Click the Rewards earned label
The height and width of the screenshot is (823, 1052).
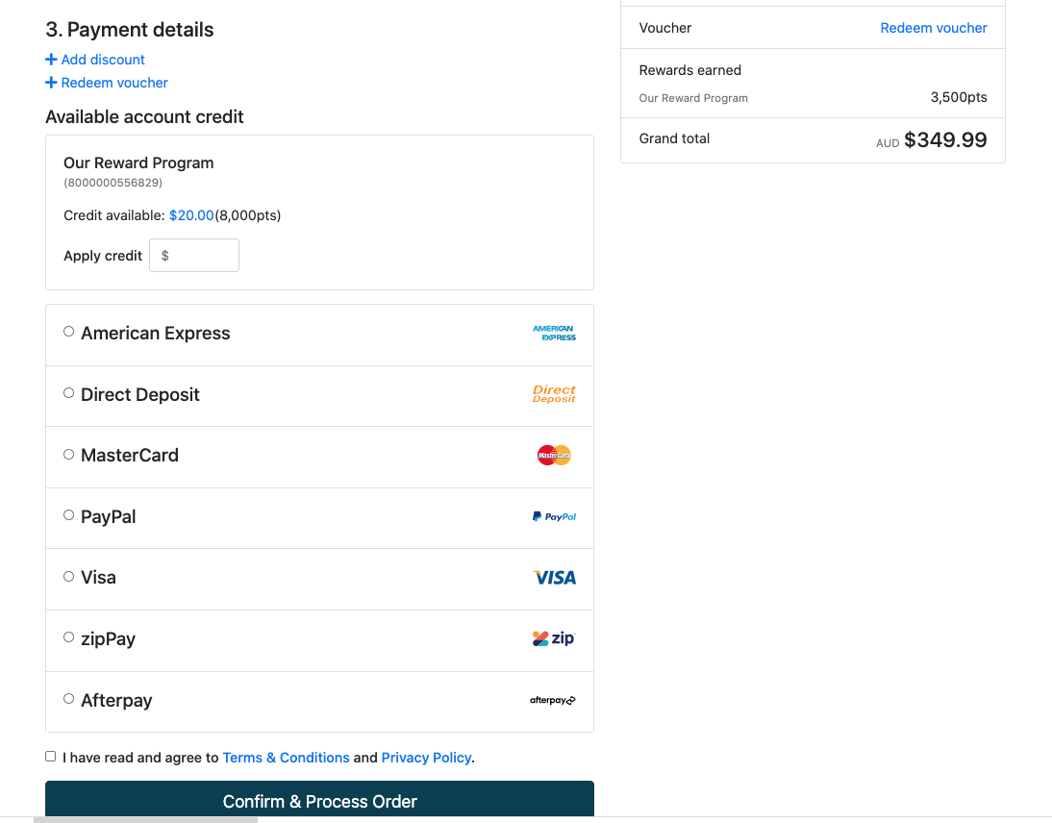(x=689, y=70)
